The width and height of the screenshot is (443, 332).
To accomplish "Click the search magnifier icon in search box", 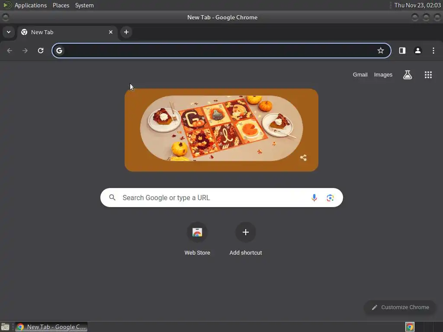I will click(x=112, y=198).
